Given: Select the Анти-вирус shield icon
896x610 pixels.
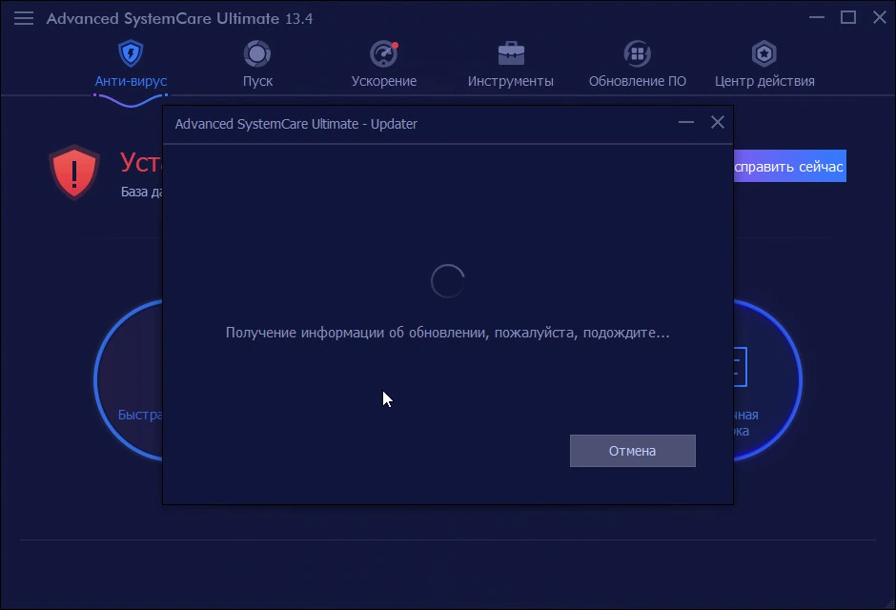Looking at the screenshot, I should pos(131,53).
